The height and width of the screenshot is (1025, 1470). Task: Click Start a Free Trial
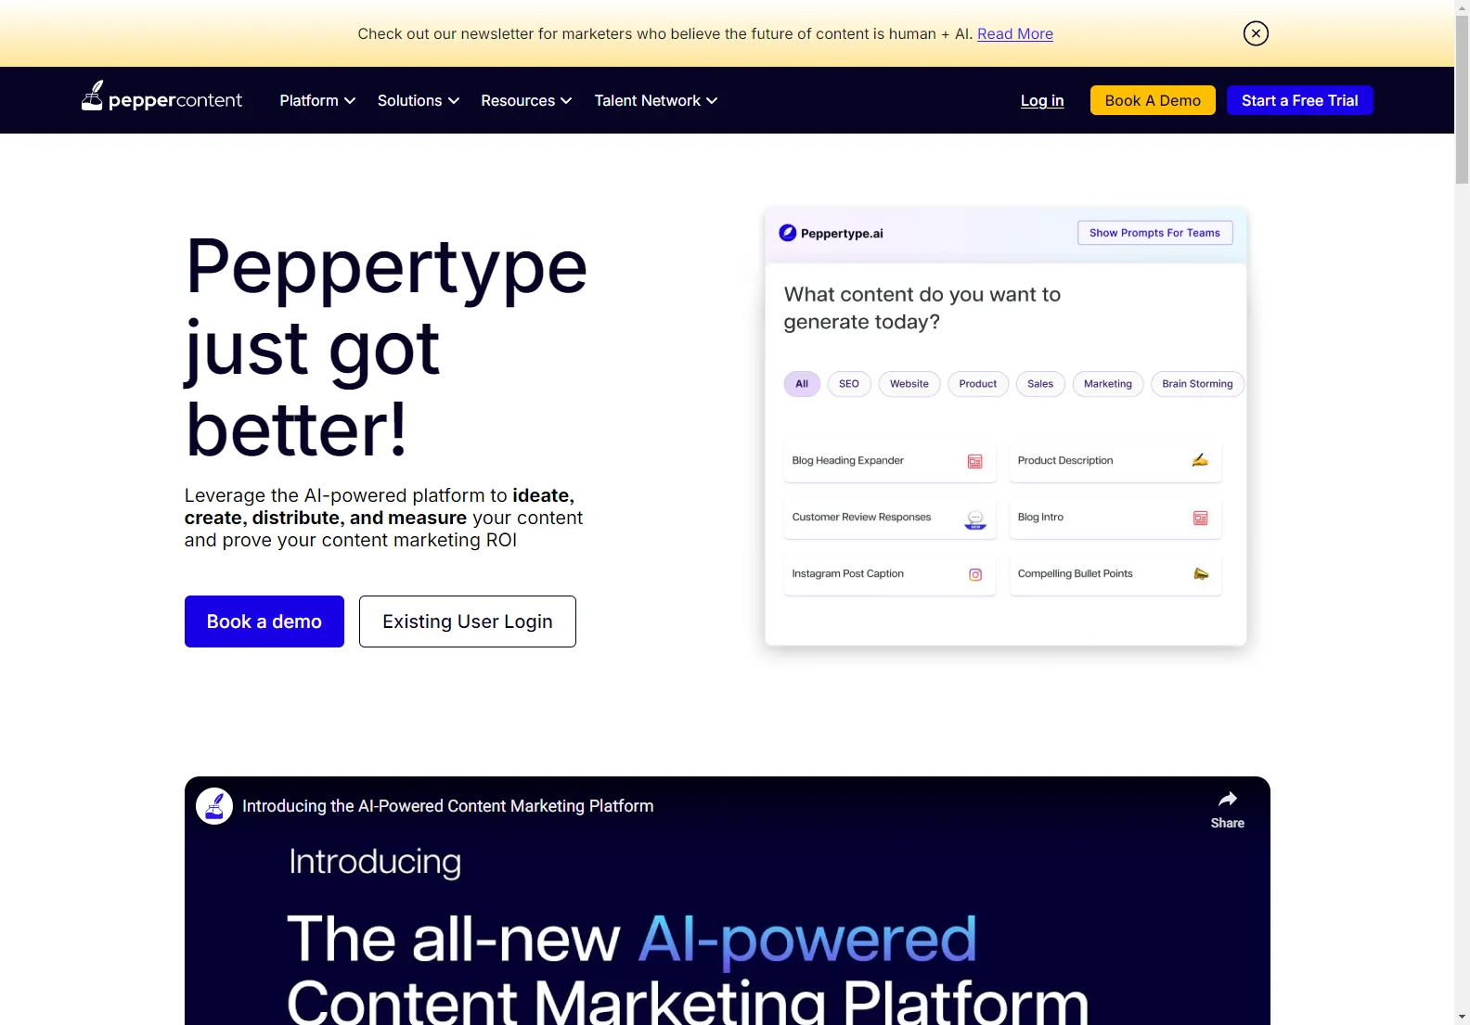[x=1300, y=100]
